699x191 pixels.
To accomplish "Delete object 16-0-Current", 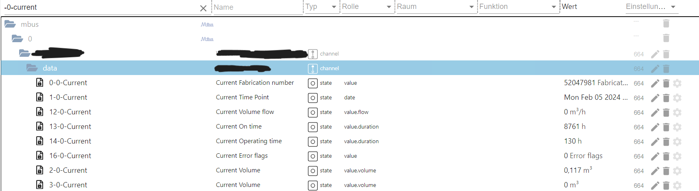I will [x=666, y=157].
